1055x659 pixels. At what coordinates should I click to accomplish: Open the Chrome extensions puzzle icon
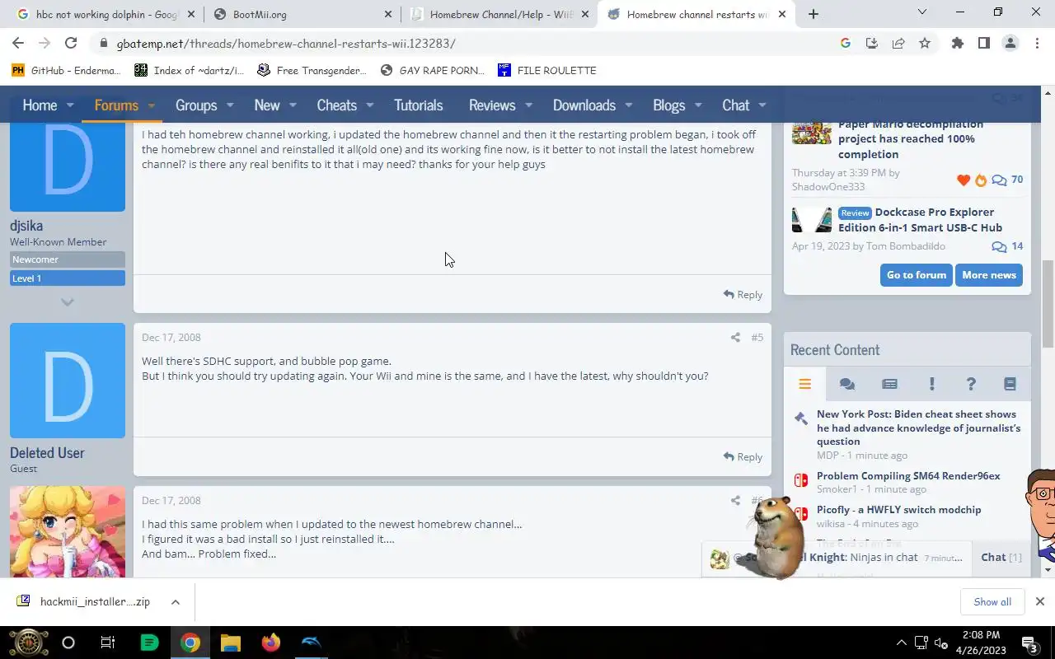point(957,43)
